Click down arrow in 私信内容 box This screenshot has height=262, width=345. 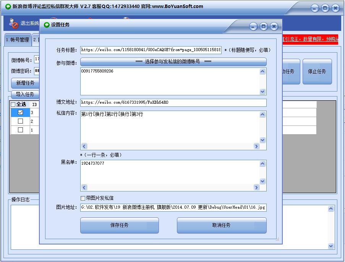pos(262,140)
